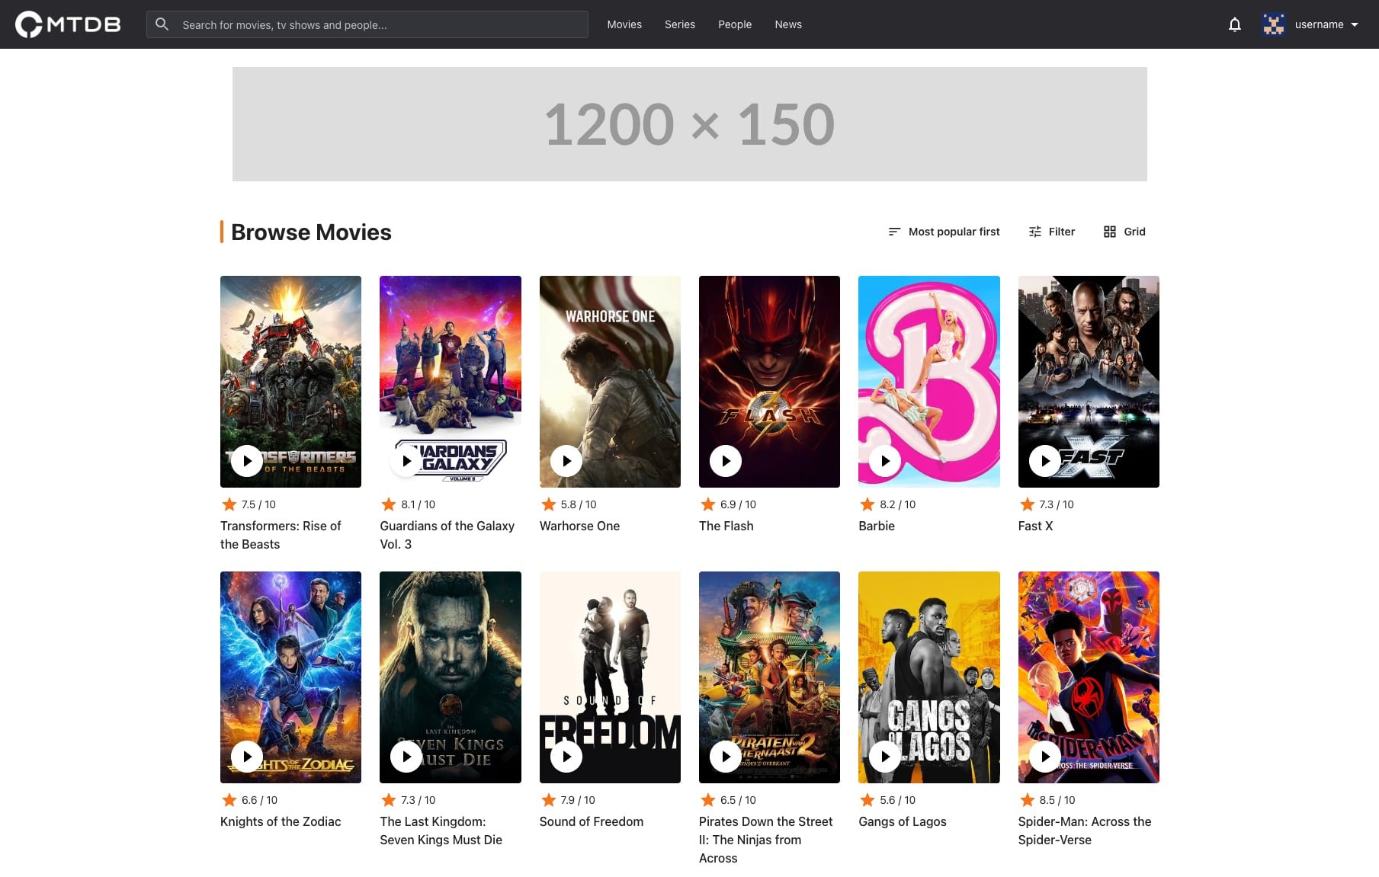
Task: Open the Most popular first sort menu
Action: click(x=944, y=232)
